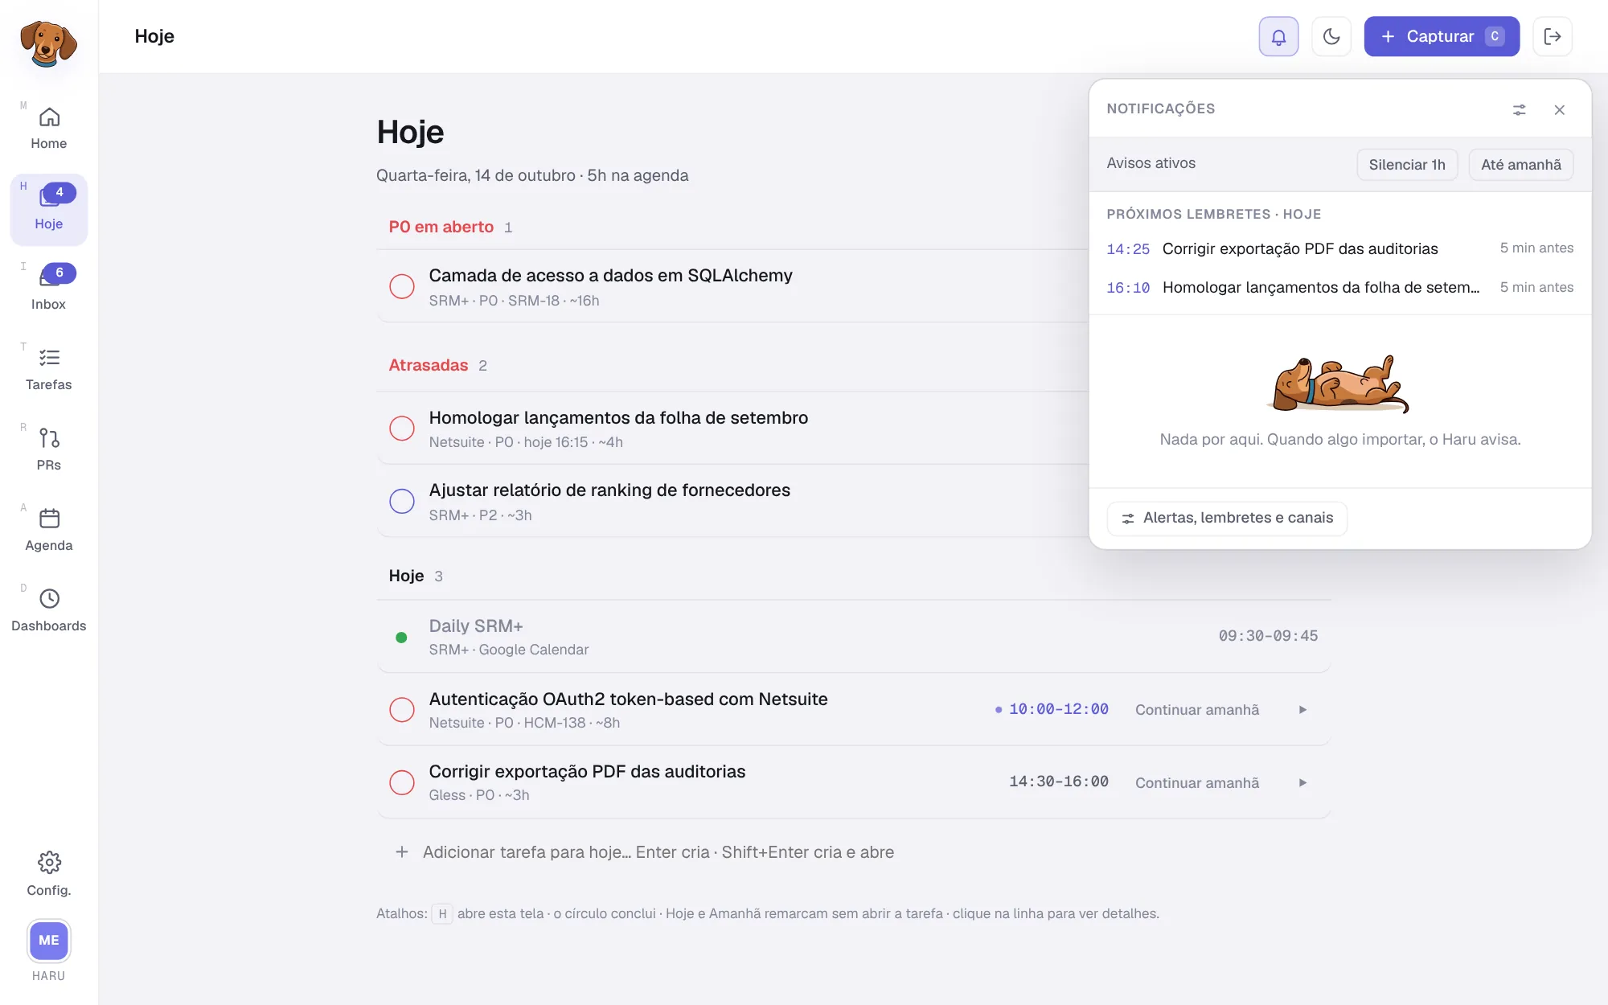
Task: Open task Ajustar relatório de ranking de fornecedores
Action: click(x=609, y=490)
